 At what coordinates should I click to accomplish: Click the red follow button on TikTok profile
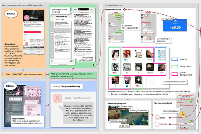pyautogui.click(x=32, y=32)
